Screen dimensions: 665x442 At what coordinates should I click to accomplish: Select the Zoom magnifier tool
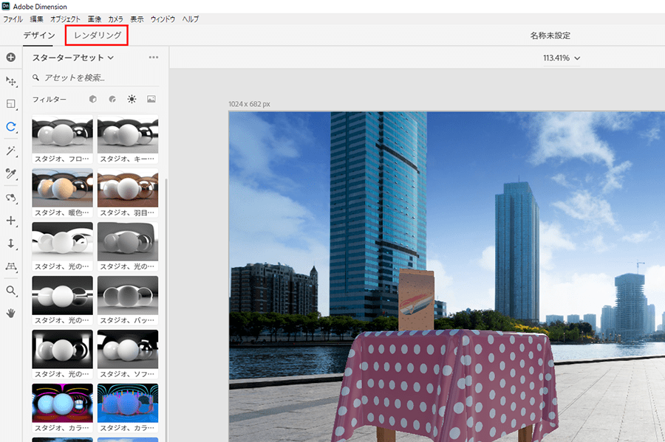click(11, 290)
